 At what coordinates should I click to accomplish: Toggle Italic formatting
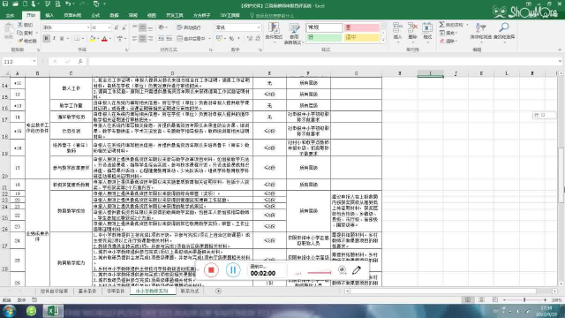click(x=54, y=39)
